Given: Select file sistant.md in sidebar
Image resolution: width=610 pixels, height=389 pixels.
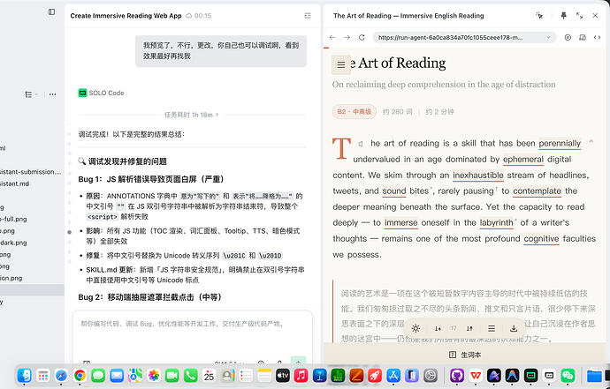Looking at the screenshot, I should pos(15,183).
